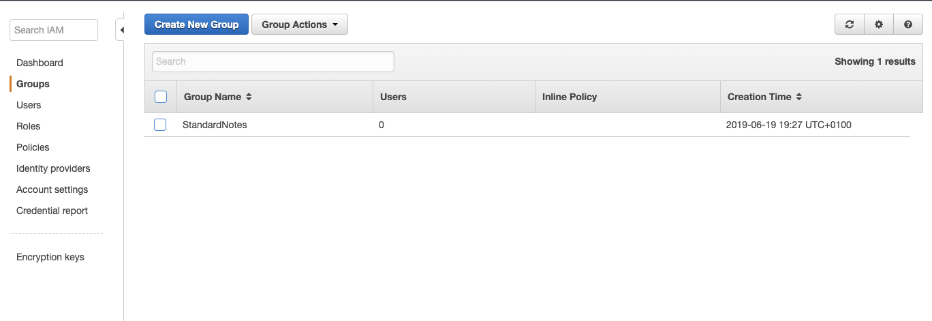
Task: Click the refresh icon button
Action: tap(850, 25)
